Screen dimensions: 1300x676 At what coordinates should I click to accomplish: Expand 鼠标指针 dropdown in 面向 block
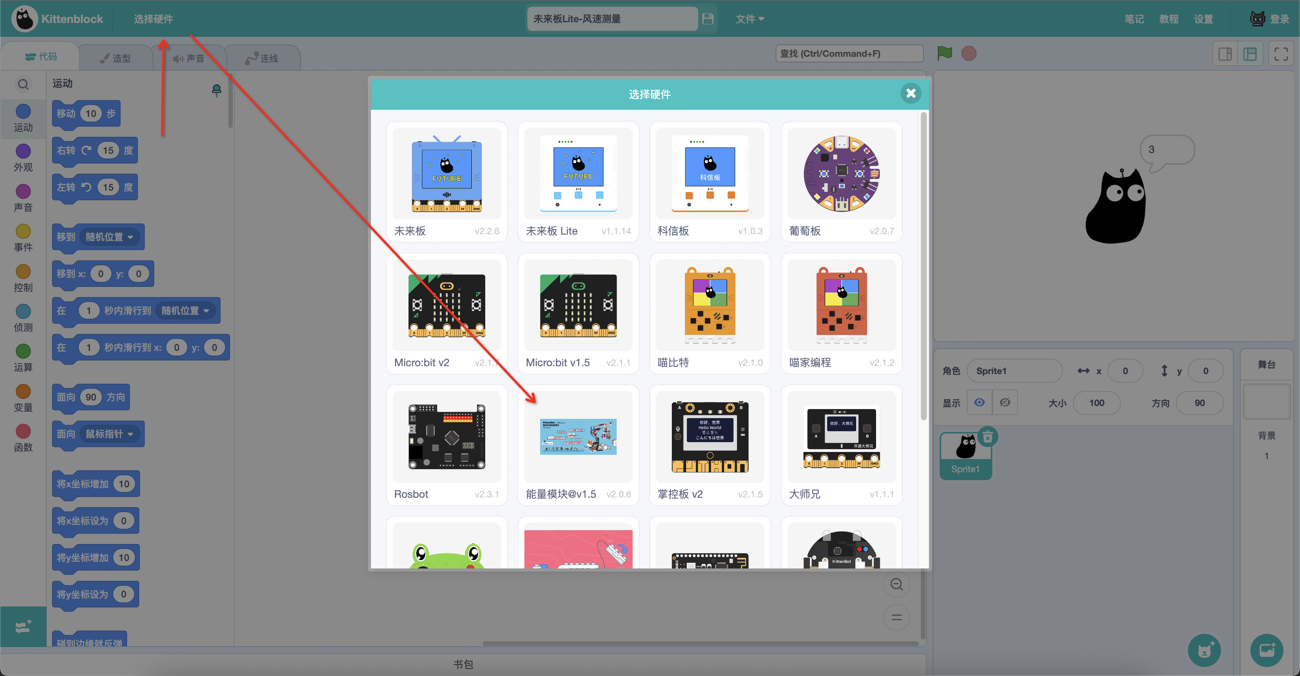point(109,434)
